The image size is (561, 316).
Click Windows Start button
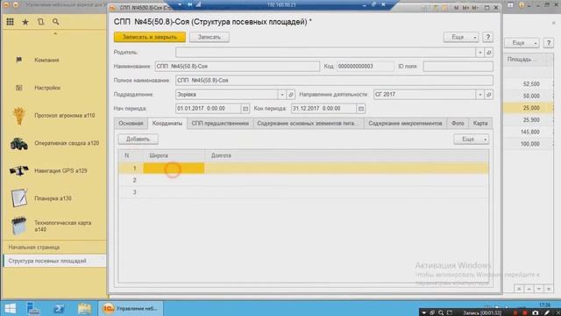tap(10, 308)
